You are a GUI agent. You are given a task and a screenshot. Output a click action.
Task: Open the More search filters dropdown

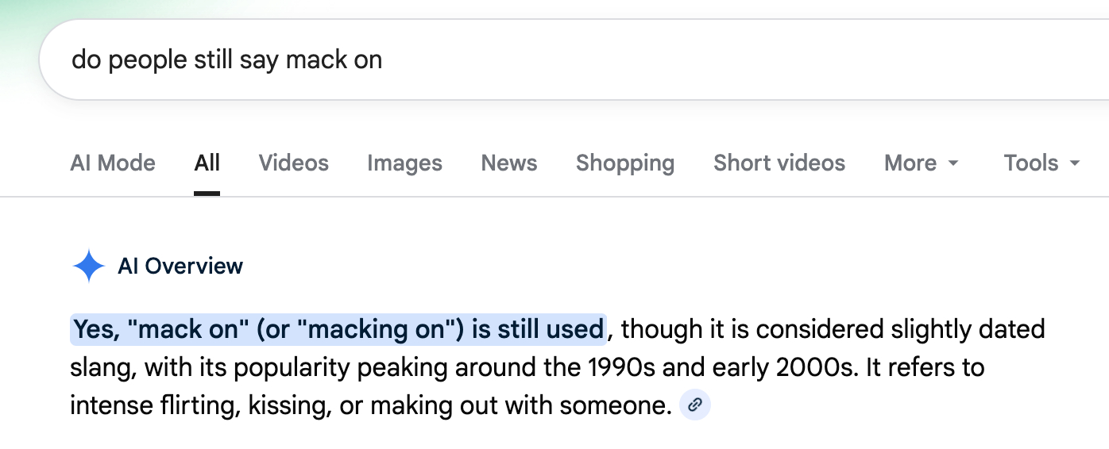click(921, 163)
